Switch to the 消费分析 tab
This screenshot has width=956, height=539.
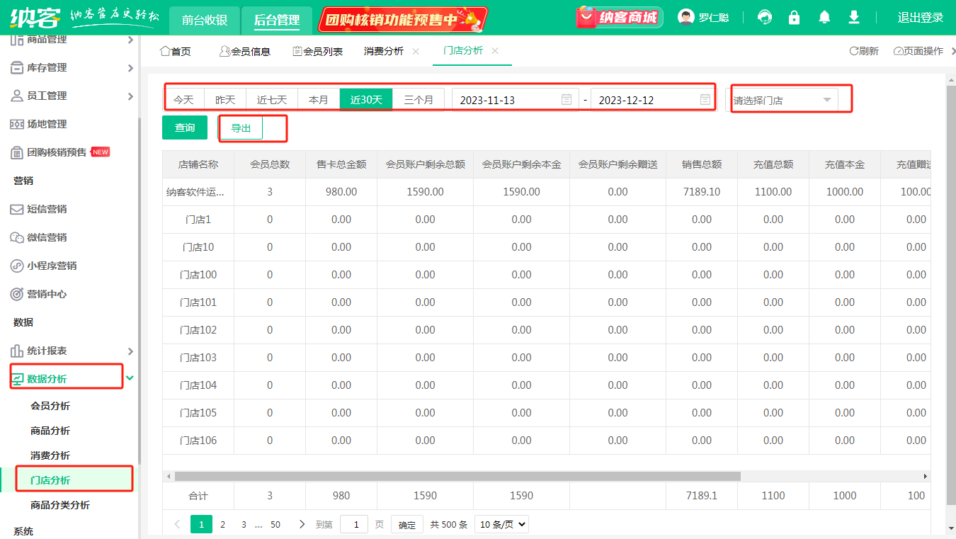click(x=384, y=51)
